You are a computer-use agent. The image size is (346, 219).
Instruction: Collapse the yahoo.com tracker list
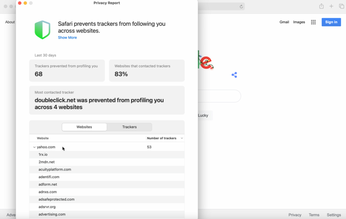pyautogui.click(x=34, y=147)
